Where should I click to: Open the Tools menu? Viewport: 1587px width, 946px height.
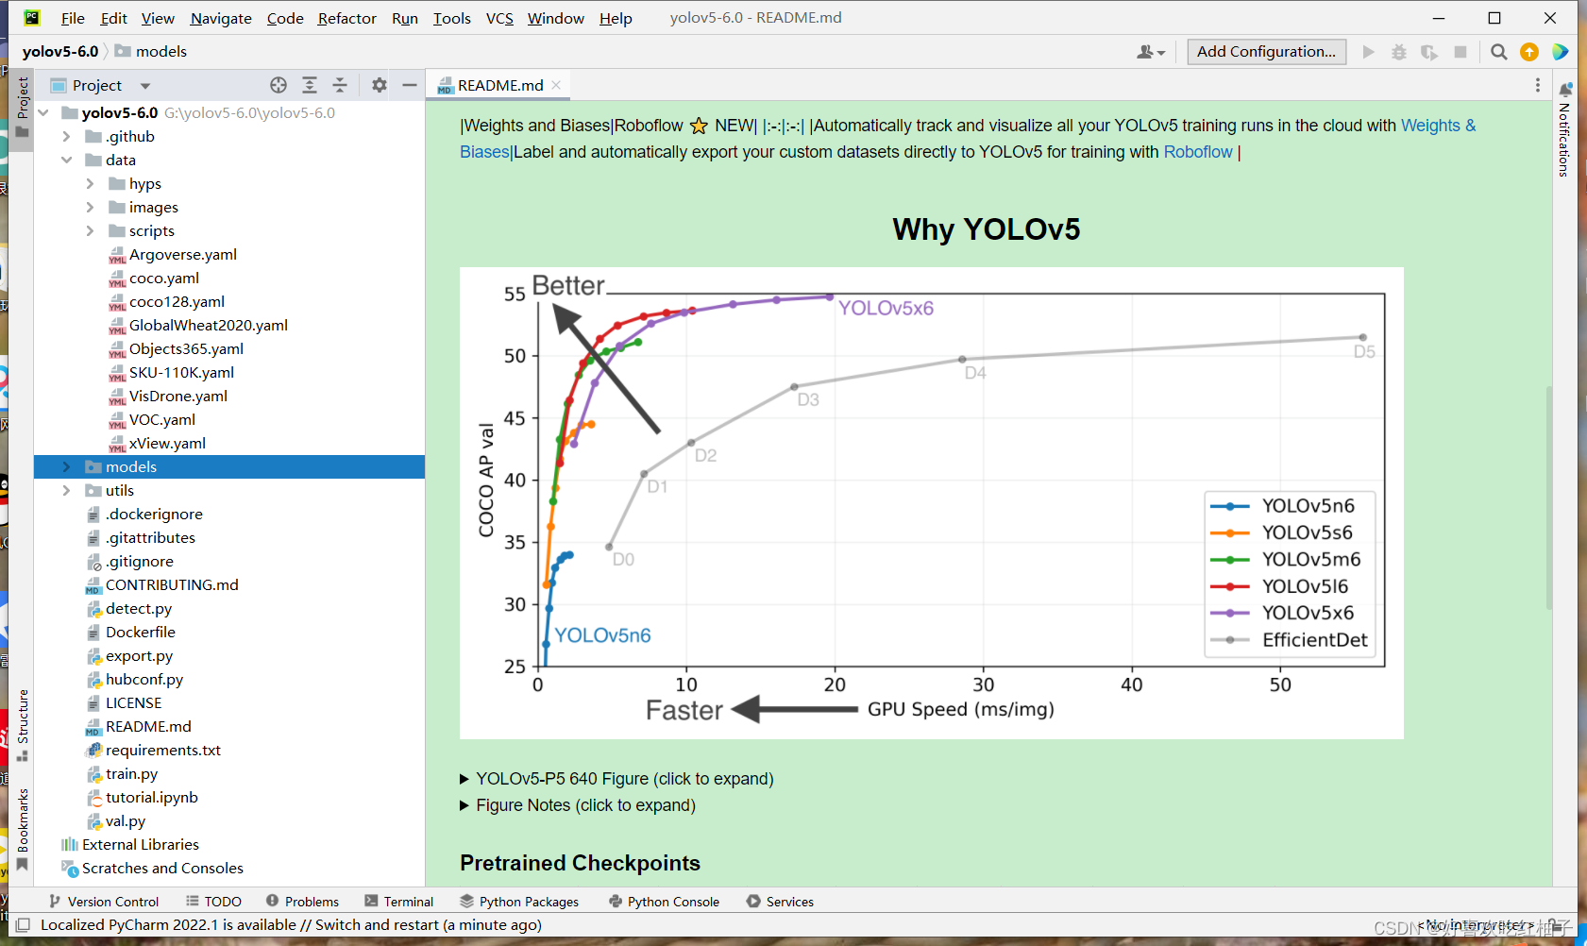point(451,18)
